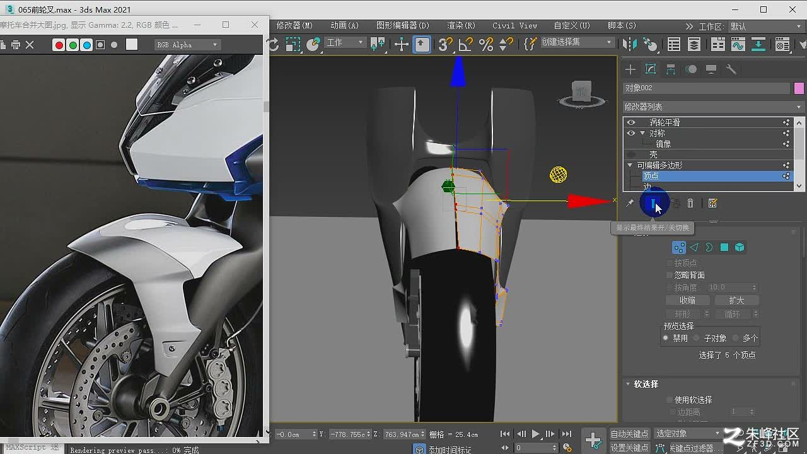
Task: Click the pin stack icon
Action: (629, 203)
